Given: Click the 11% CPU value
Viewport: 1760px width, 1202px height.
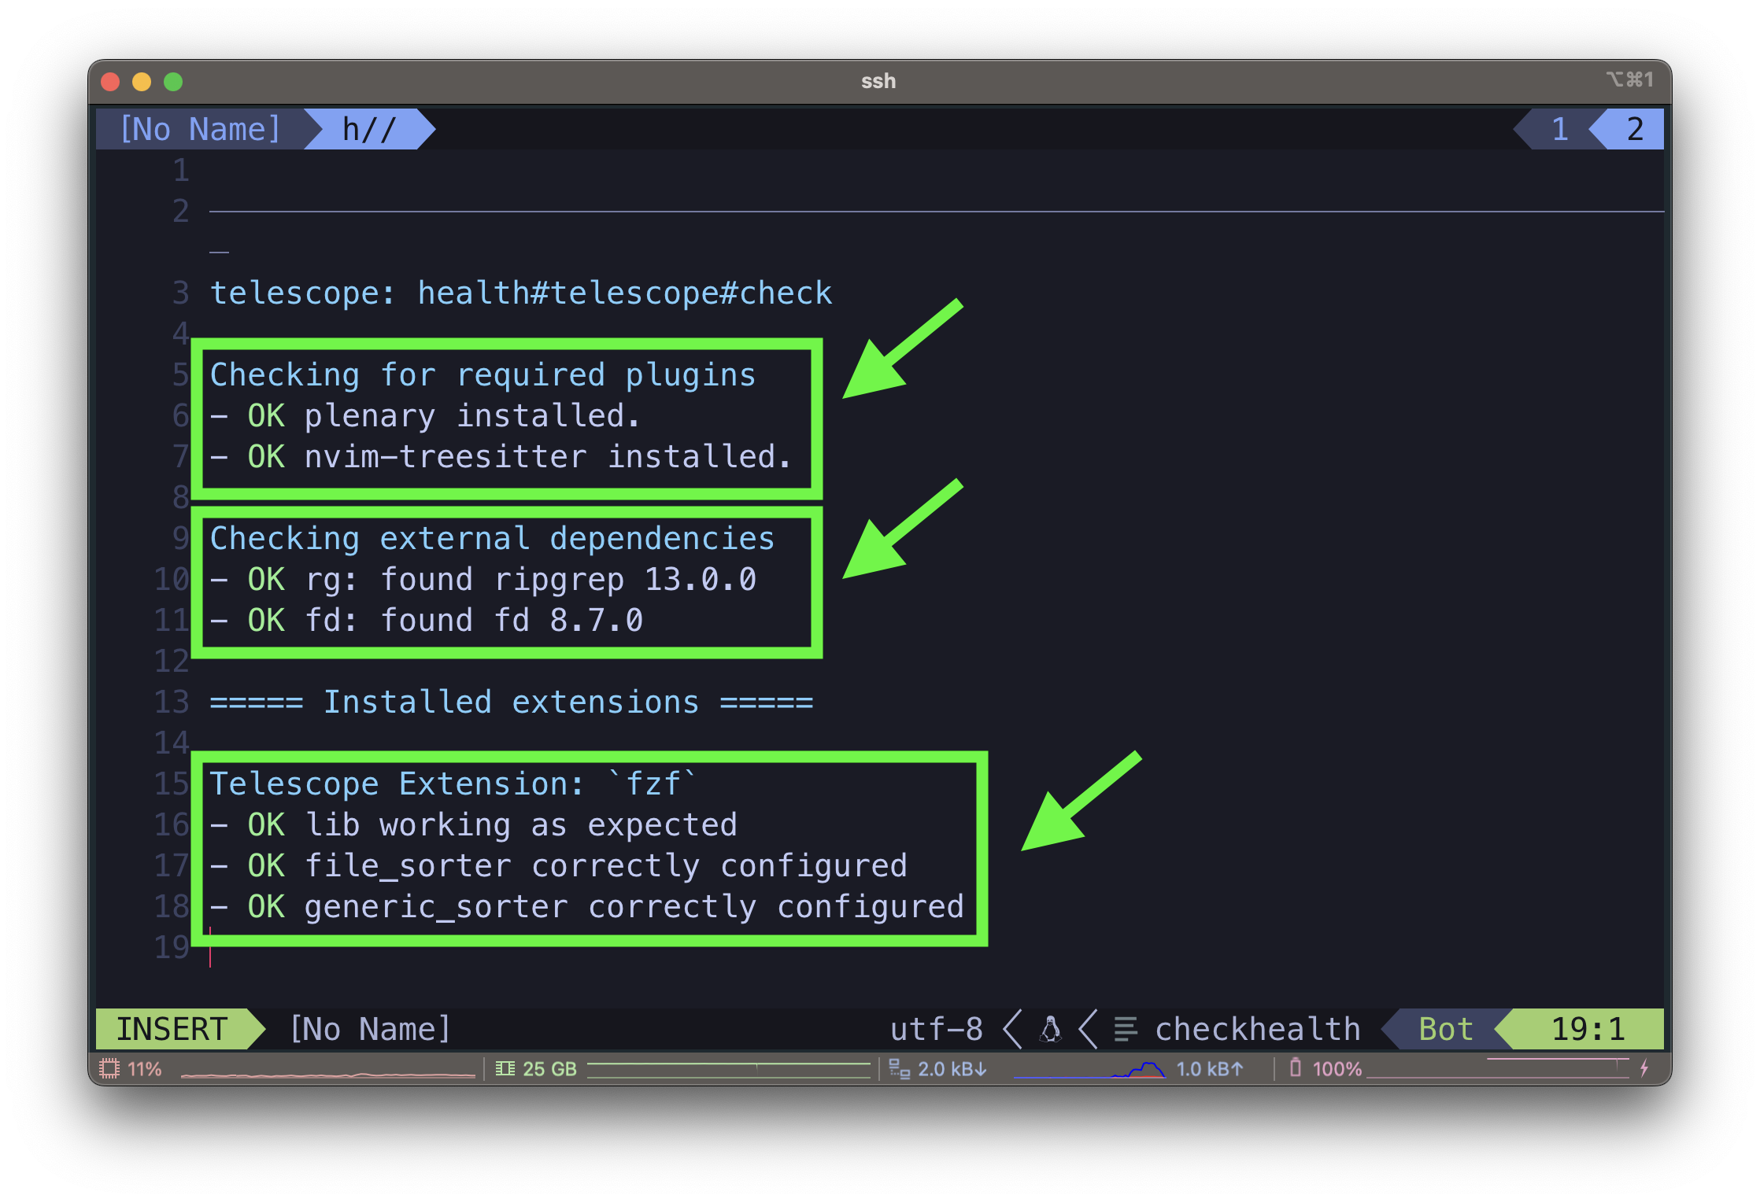Looking at the screenshot, I should 145,1069.
